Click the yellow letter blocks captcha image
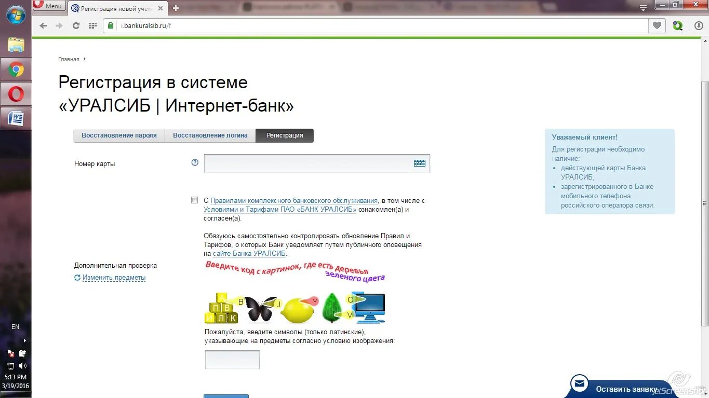This screenshot has height=398, width=709. tap(221, 308)
